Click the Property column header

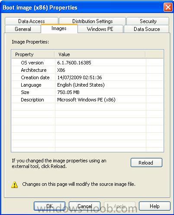pos(33,54)
